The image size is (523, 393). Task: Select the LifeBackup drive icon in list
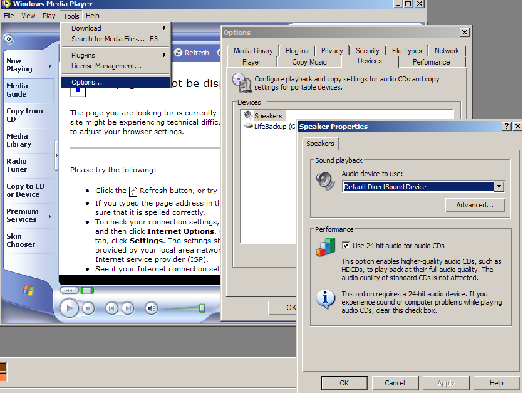tap(248, 126)
